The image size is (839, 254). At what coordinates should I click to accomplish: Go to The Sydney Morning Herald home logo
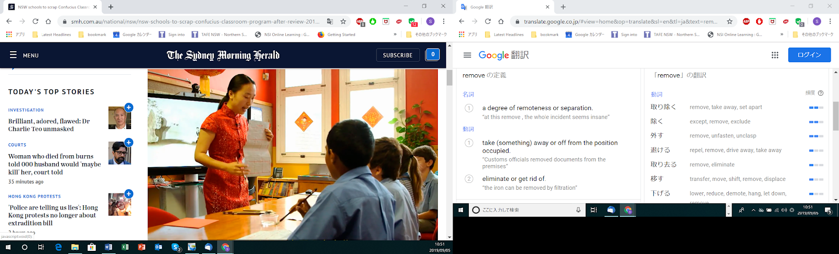tap(223, 55)
